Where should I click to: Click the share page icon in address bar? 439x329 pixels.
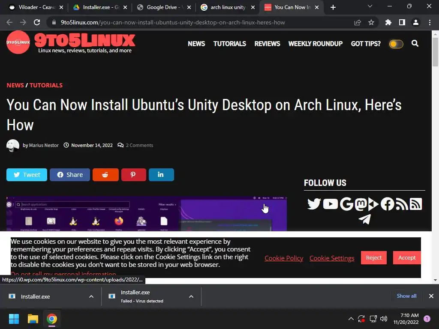[x=358, y=22]
